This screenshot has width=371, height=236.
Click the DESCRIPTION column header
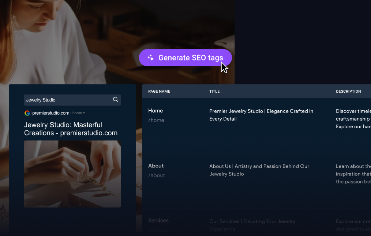[348, 92]
